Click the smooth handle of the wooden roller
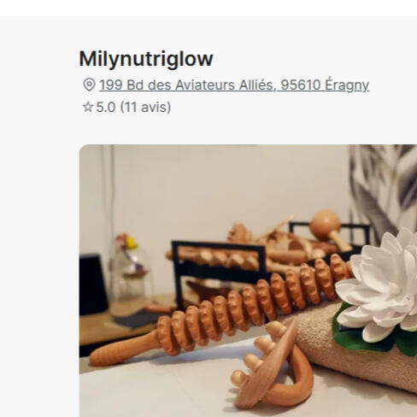 122,350
